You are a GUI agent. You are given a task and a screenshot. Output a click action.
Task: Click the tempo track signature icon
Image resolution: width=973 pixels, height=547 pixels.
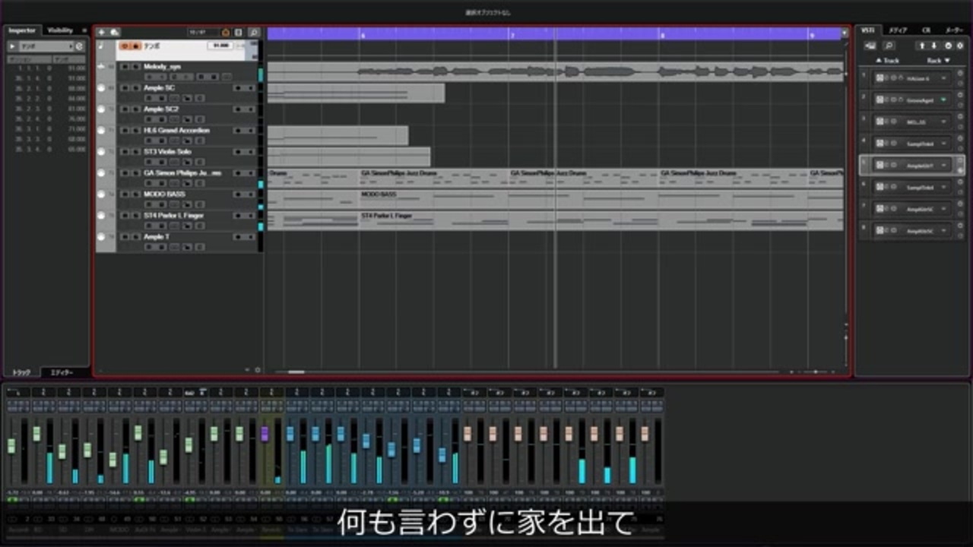[102, 46]
